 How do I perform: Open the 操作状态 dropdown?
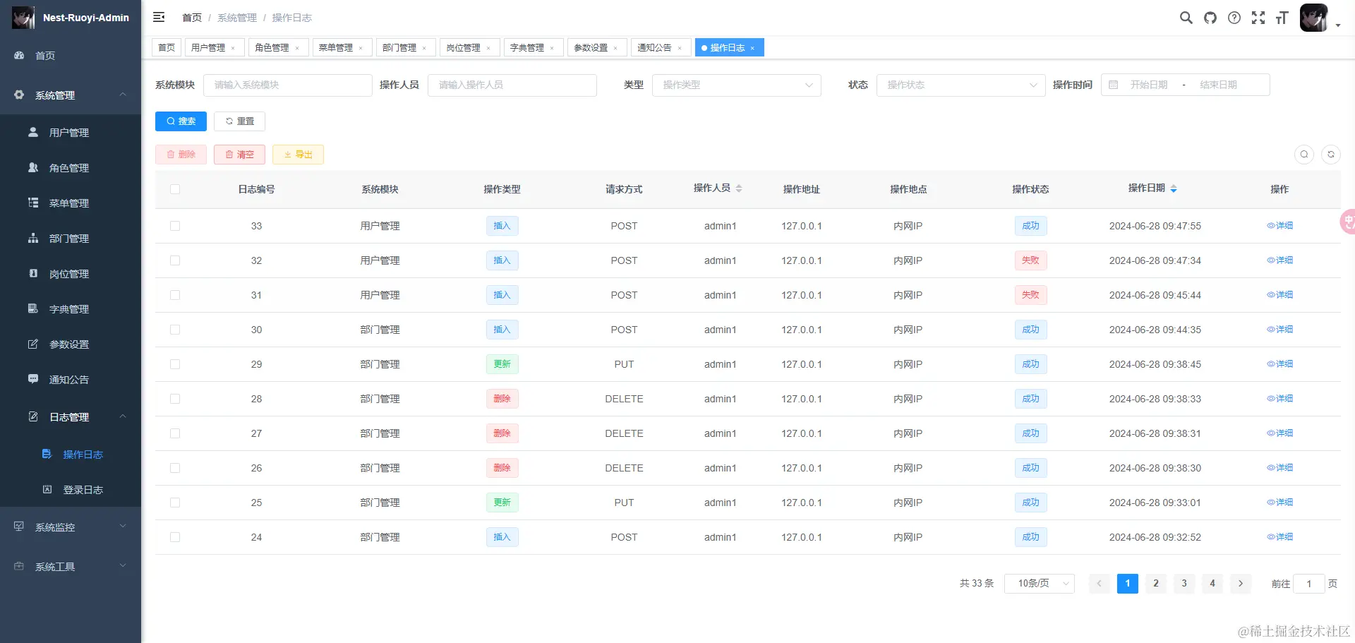[x=960, y=85]
